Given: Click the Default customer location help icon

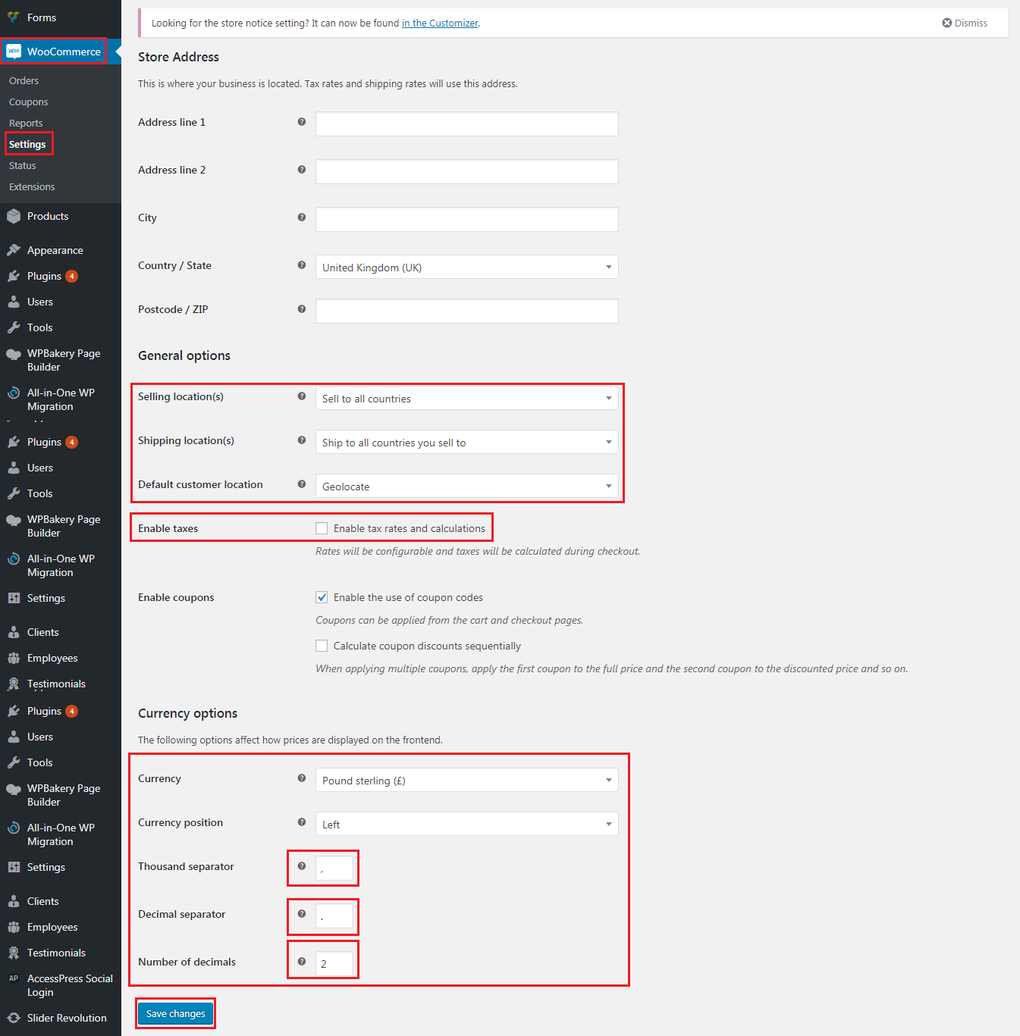Looking at the screenshot, I should point(302,484).
